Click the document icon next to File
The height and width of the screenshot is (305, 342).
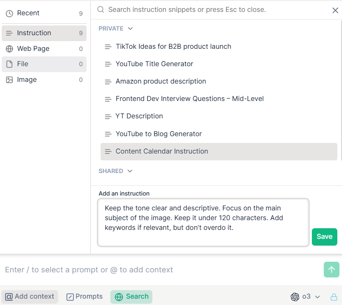tap(9, 64)
